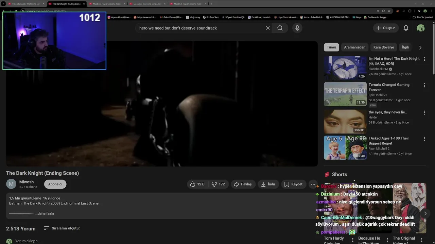This screenshot has width=435, height=244.
Task: Click the EpicHobbit21 channel name
Action: click(x=378, y=95)
